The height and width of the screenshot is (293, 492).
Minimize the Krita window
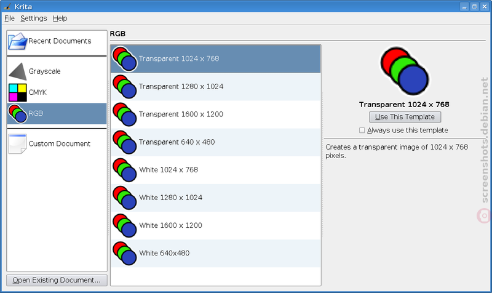click(464, 7)
